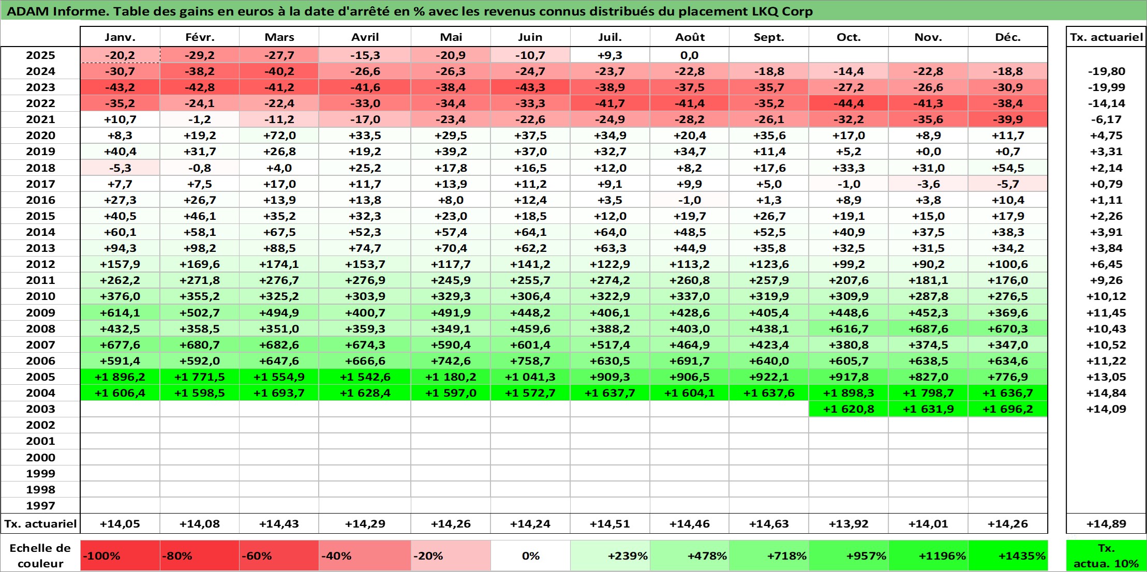Click the 'Tx. actuariel' bottom row label
Image resolution: width=1147 pixels, height=572 pixels.
coord(40,524)
